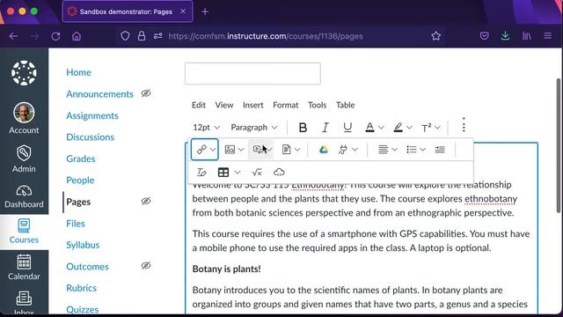Click the Apps plug icon
The height and width of the screenshot is (317, 563).
pos(343,149)
